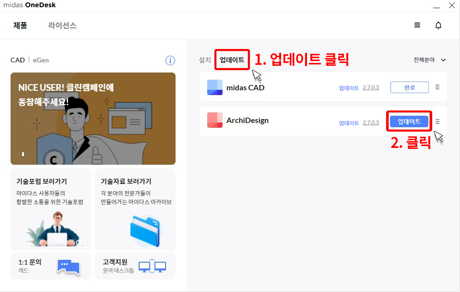This screenshot has width=460, height=292.
Task: Switch to the 설치 tab
Action: pos(205,60)
